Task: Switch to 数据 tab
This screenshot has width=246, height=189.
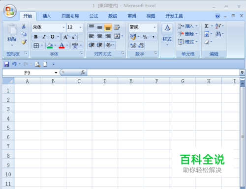Action: 113,16
